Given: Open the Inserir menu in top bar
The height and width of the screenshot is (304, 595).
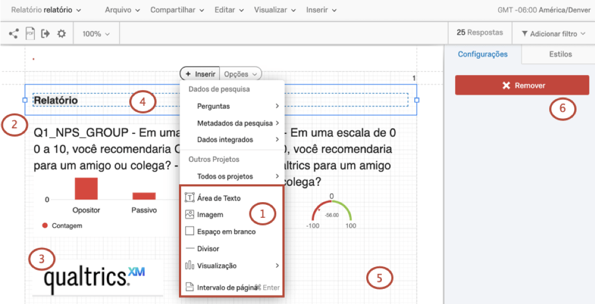Looking at the screenshot, I should (x=322, y=10).
